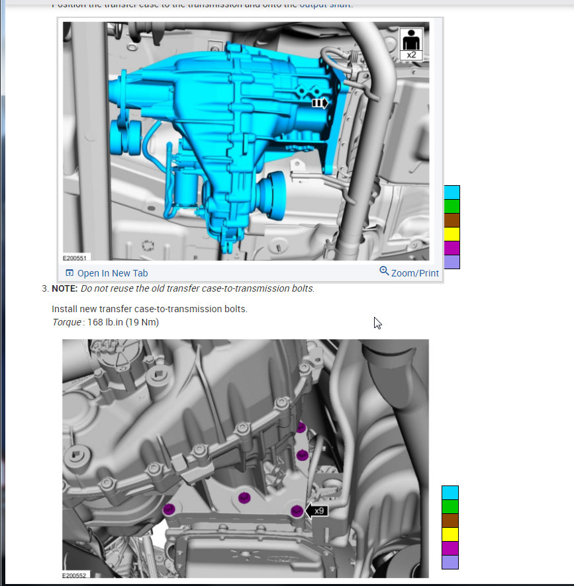Pick the green swatch beside image E200552

[450, 507]
